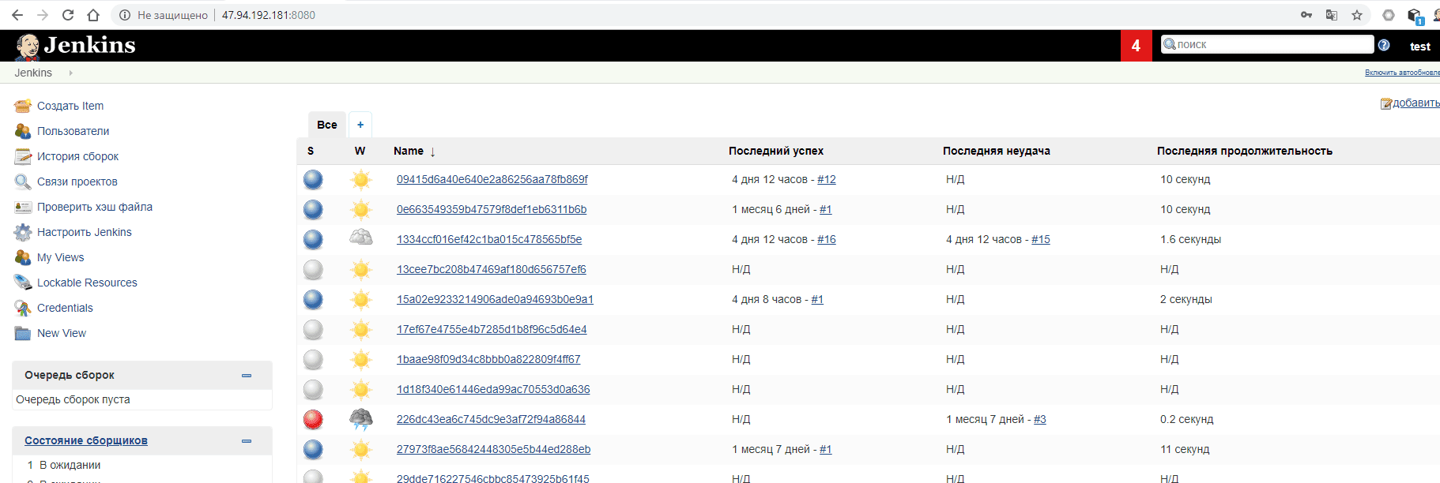Collapse the Состояние сборщиков panel
Viewport: 1440px width, 483px height.
pos(247,441)
